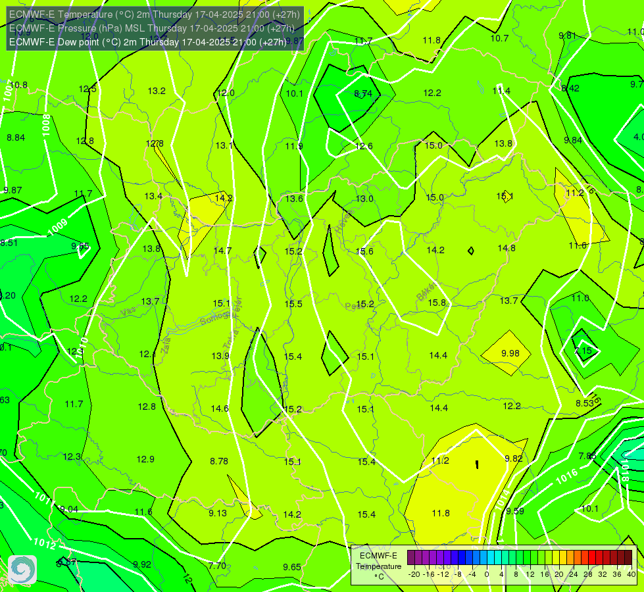The image size is (644, 592).
Task: Click the 13.9 value on the map
Action: 220,356
